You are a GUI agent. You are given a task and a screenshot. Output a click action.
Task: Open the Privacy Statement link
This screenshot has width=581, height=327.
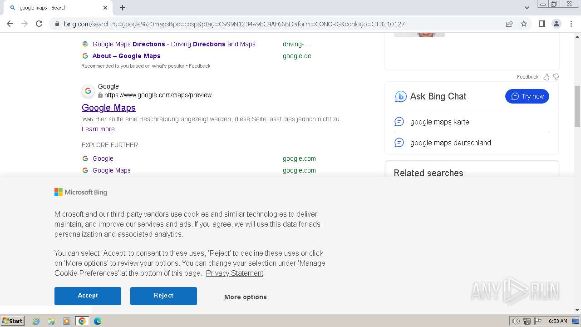click(234, 273)
